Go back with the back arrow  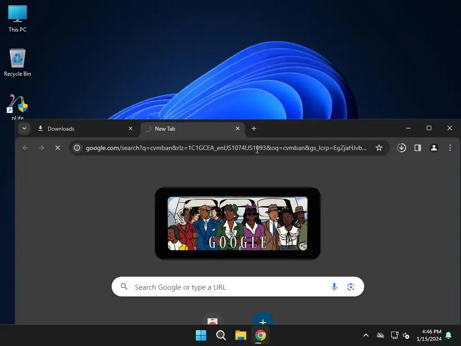(x=25, y=148)
